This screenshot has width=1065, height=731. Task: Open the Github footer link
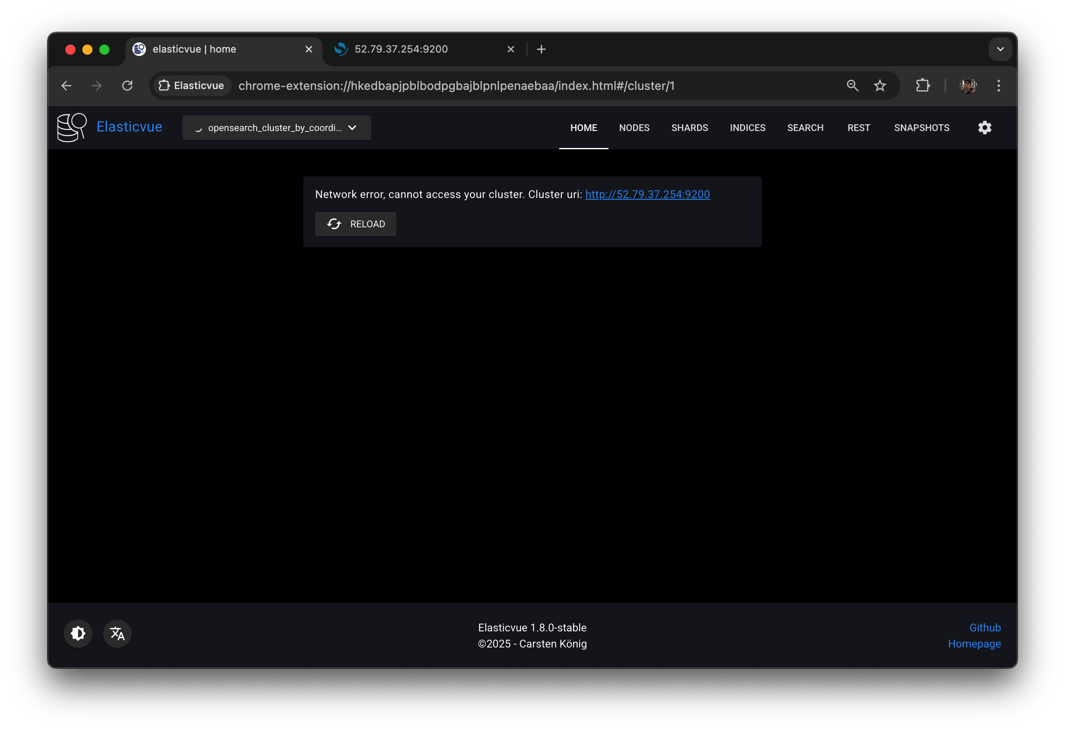tap(984, 628)
